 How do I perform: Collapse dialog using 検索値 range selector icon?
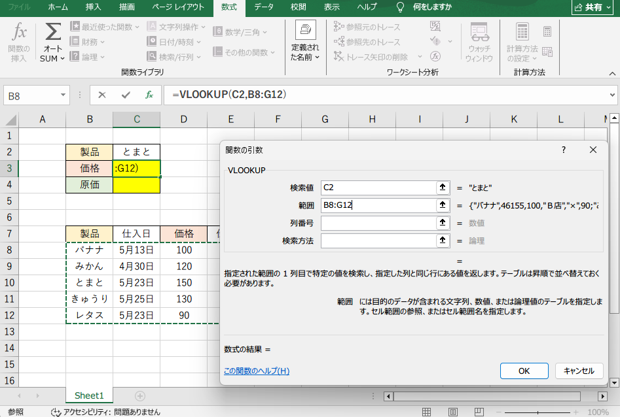pyautogui.click(x=443, y=188)
